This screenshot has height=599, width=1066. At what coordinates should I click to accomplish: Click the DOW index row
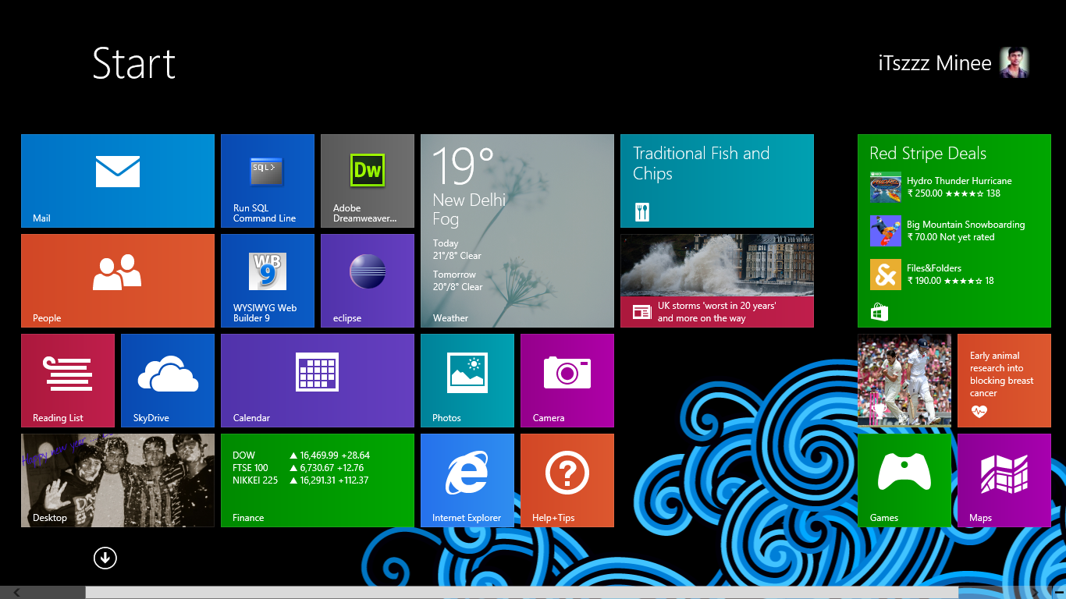[x=301, y=455]
